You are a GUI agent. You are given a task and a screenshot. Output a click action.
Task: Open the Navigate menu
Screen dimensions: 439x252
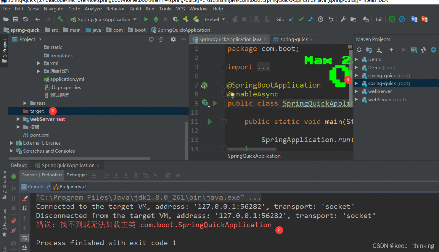[54, 9]
